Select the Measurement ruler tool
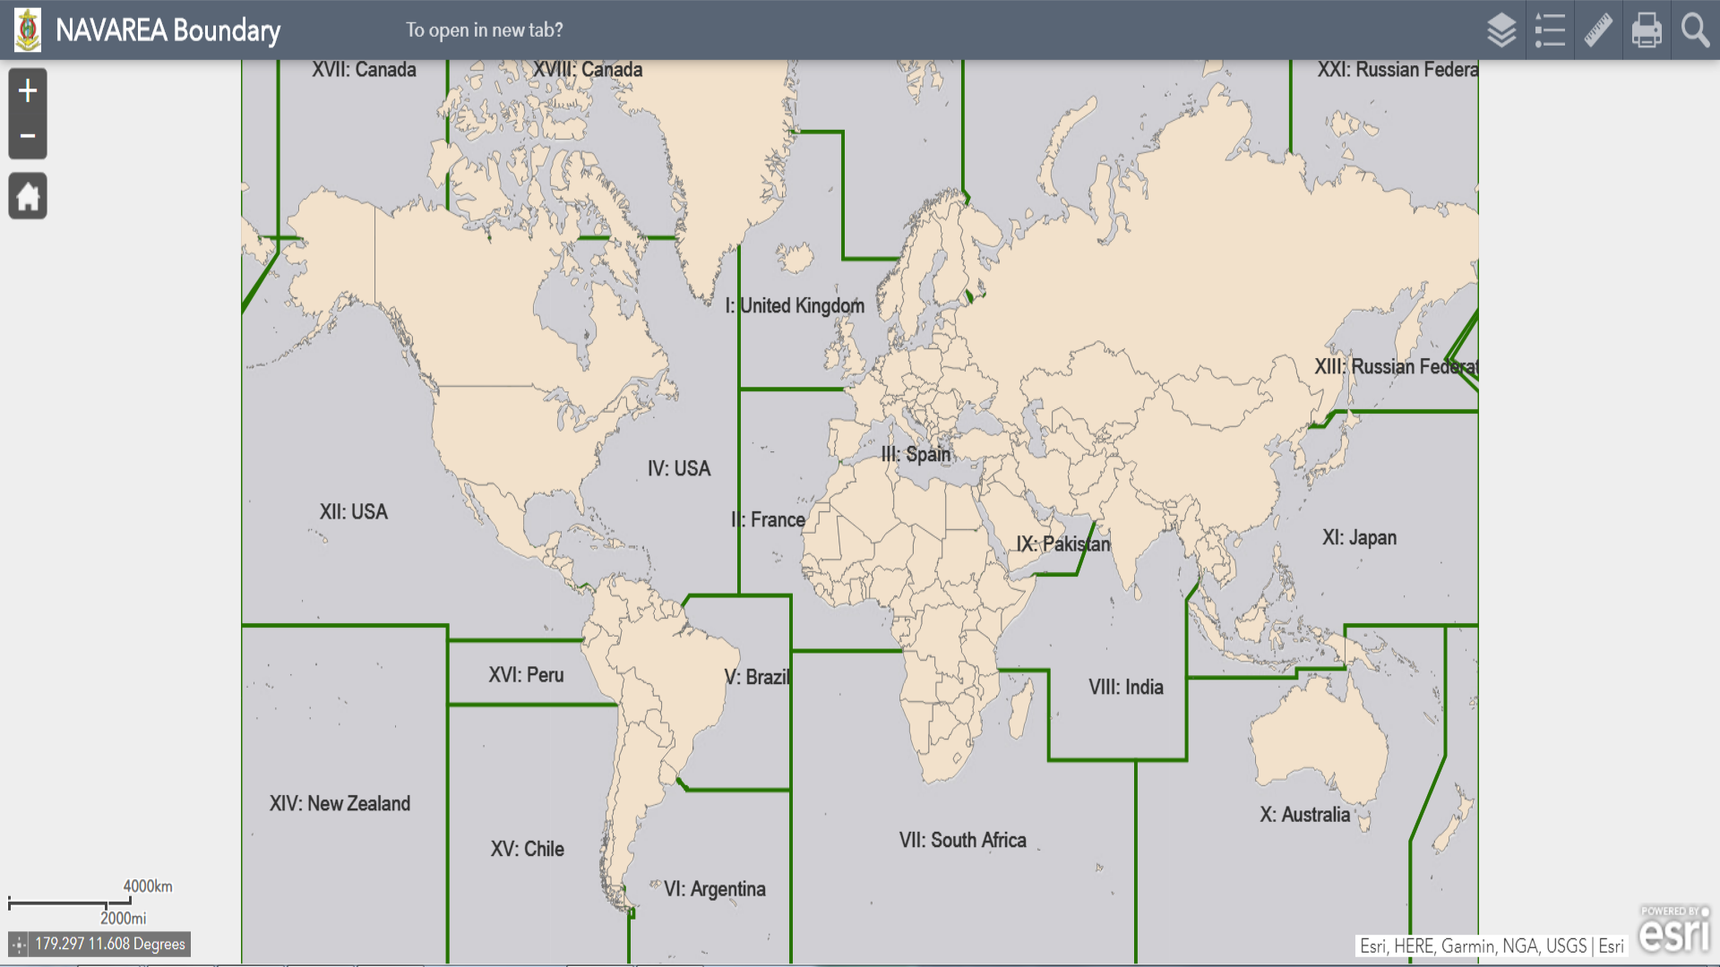1720x967 pixels. click(1598, 29)
